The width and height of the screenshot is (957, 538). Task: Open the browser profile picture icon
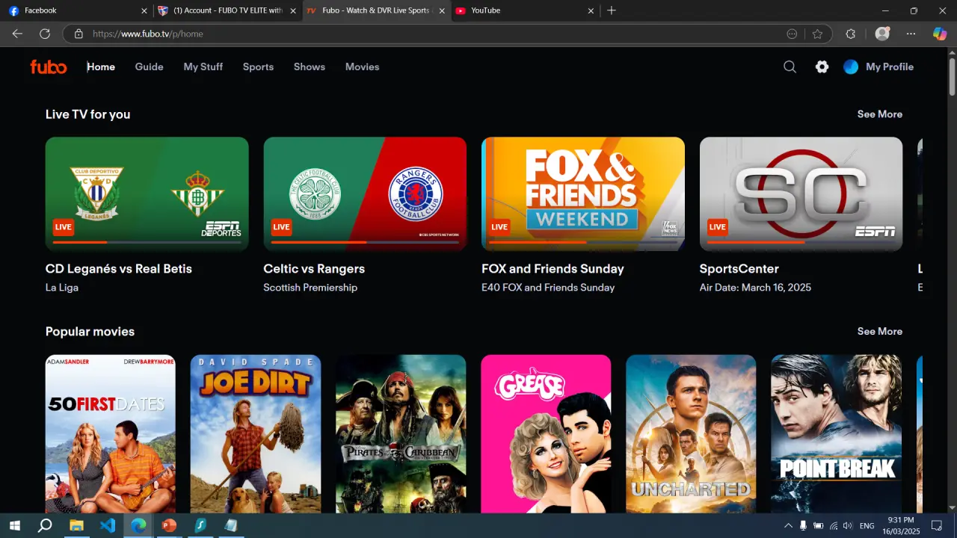click(882, 34)
